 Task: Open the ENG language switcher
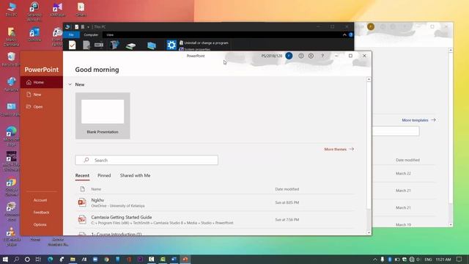click(428, 260)
